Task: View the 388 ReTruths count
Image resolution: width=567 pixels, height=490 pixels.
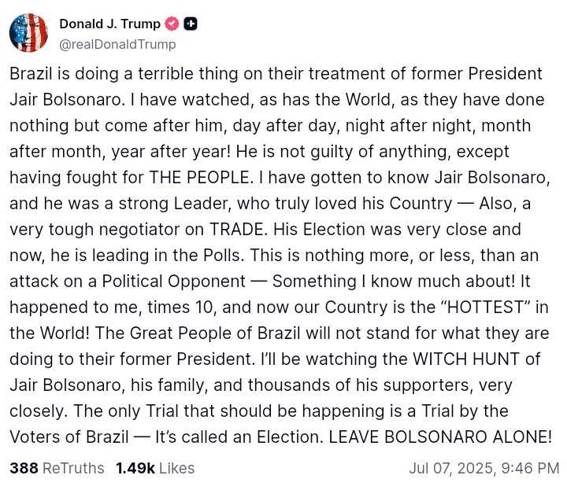Action: (24, 468)
